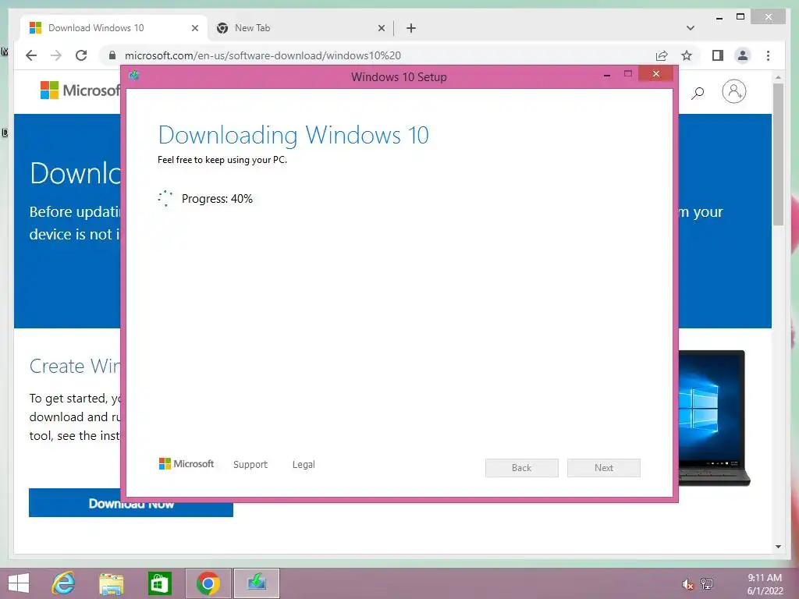
Task: Maximize the Chrome browser window
Action: [x=740, y=17]
